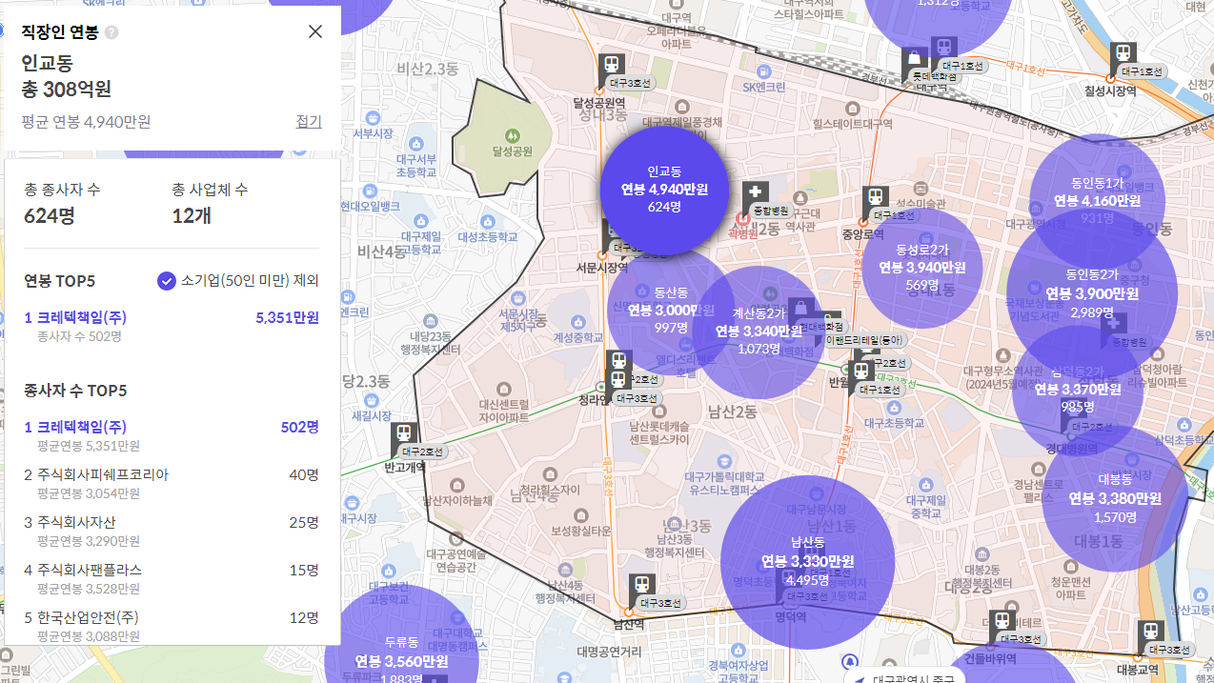Click 이랜드리테일(동아) label

click(x=865, y=339)
